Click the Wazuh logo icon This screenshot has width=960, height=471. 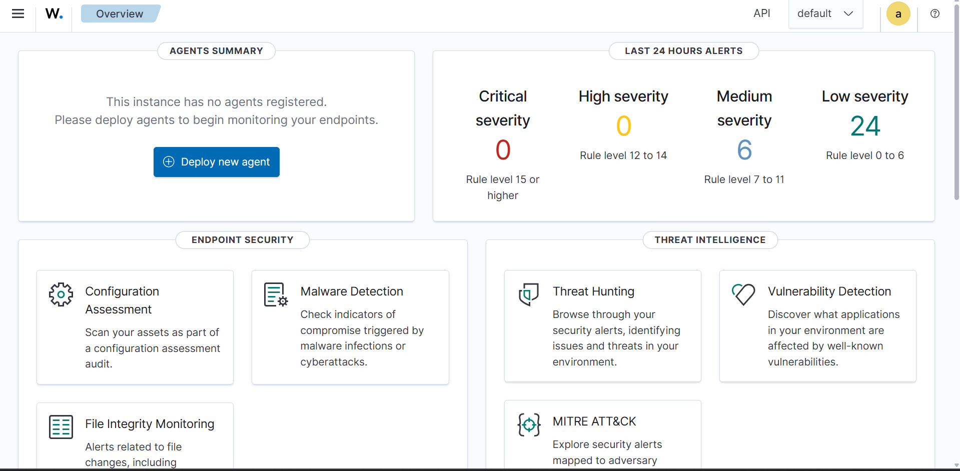pyautogui.click(x=54, y=13)
